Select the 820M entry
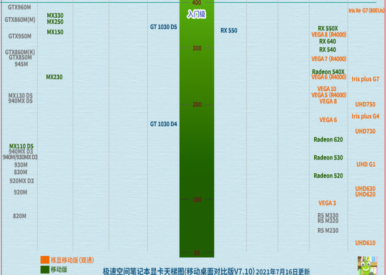 click(20, 216)
